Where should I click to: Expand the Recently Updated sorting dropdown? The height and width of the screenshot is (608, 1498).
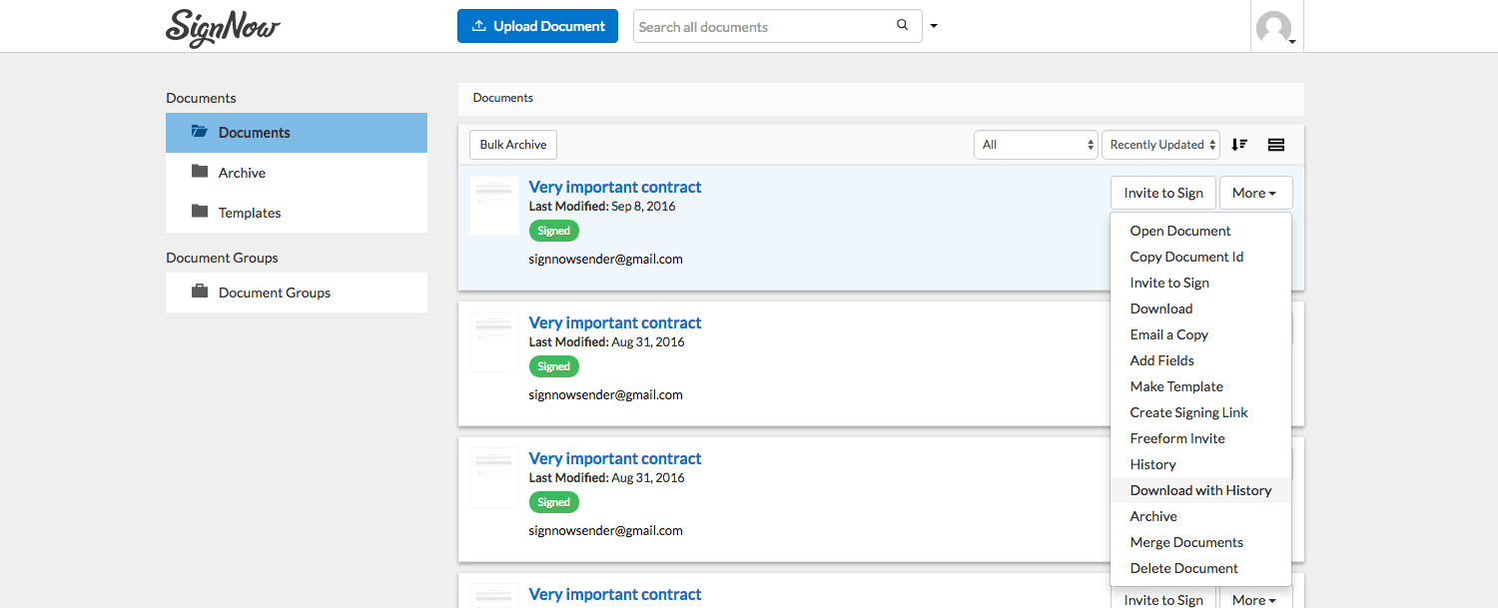click(x=1160, y=144)
